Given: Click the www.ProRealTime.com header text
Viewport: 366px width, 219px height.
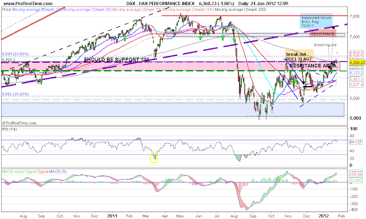Looking at the screenshot, I should coord(28,3).
